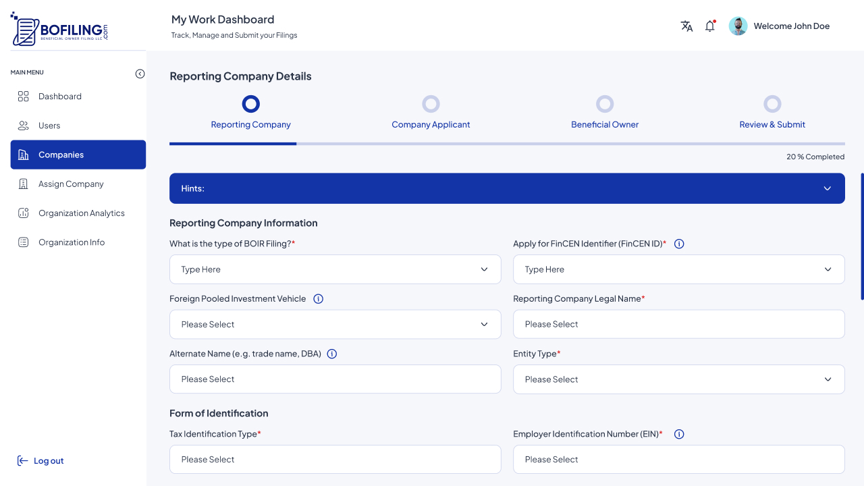Viewport: 864px width, 486px height.
Task: Open the notifications bell
Action: (x=709, y=26)
